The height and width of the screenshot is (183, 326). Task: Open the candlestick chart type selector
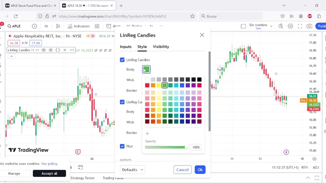click(x=58, y=26)
